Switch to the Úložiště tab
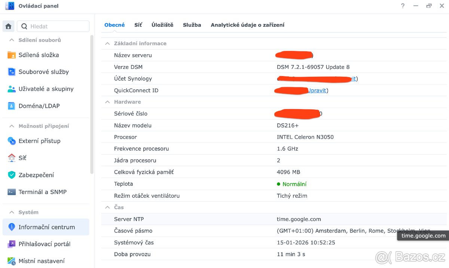Screen dimensions: 449x268 click(162, 25)
